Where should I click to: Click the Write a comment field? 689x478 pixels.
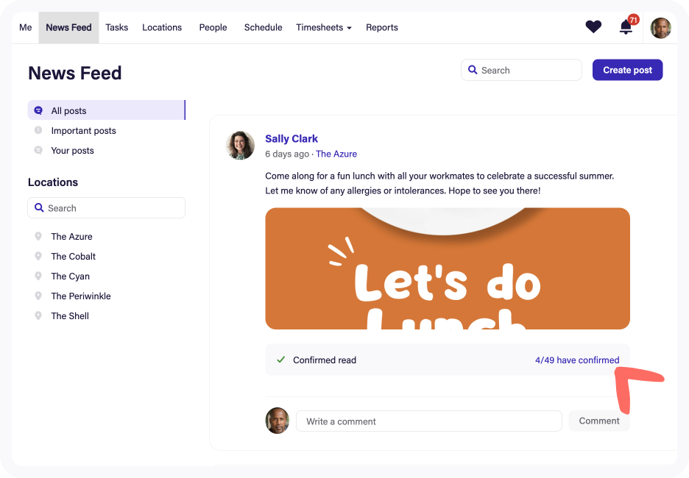429,421
